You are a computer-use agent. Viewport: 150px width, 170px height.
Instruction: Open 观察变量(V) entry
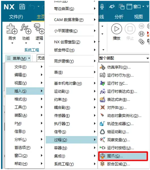(123, 140)
